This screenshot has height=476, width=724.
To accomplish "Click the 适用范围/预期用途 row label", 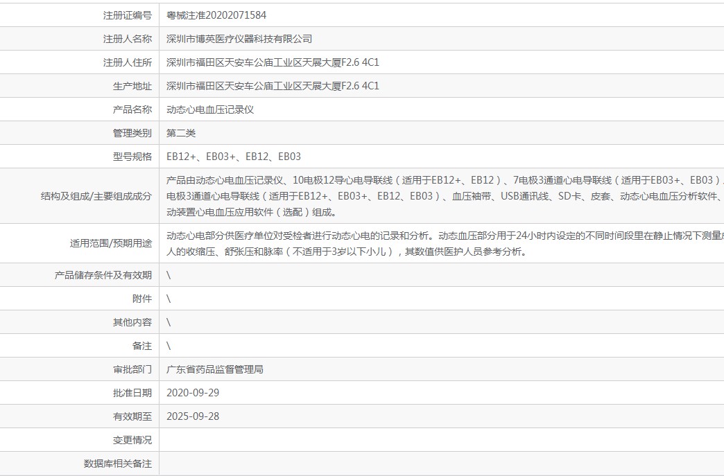I will [x=111, y=243].
